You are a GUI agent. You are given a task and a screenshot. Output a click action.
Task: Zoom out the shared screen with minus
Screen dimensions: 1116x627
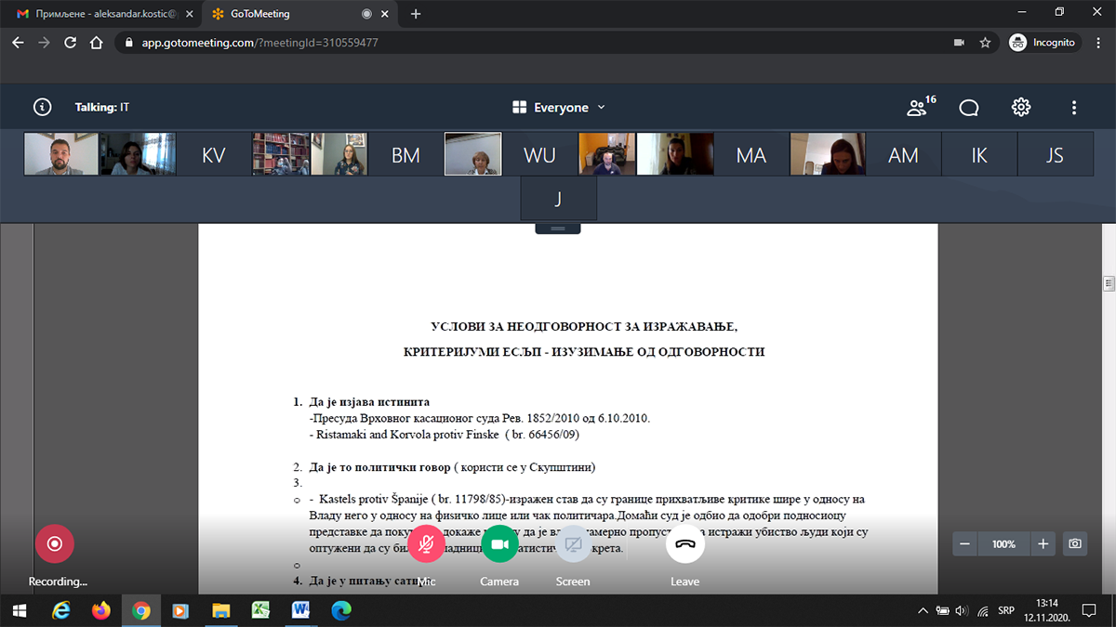pyautogui.click(x=965, y=543)
